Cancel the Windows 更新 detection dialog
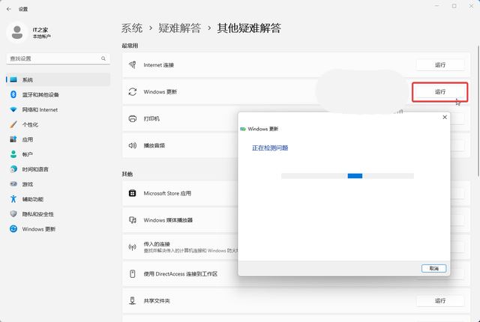 [433, 268]
